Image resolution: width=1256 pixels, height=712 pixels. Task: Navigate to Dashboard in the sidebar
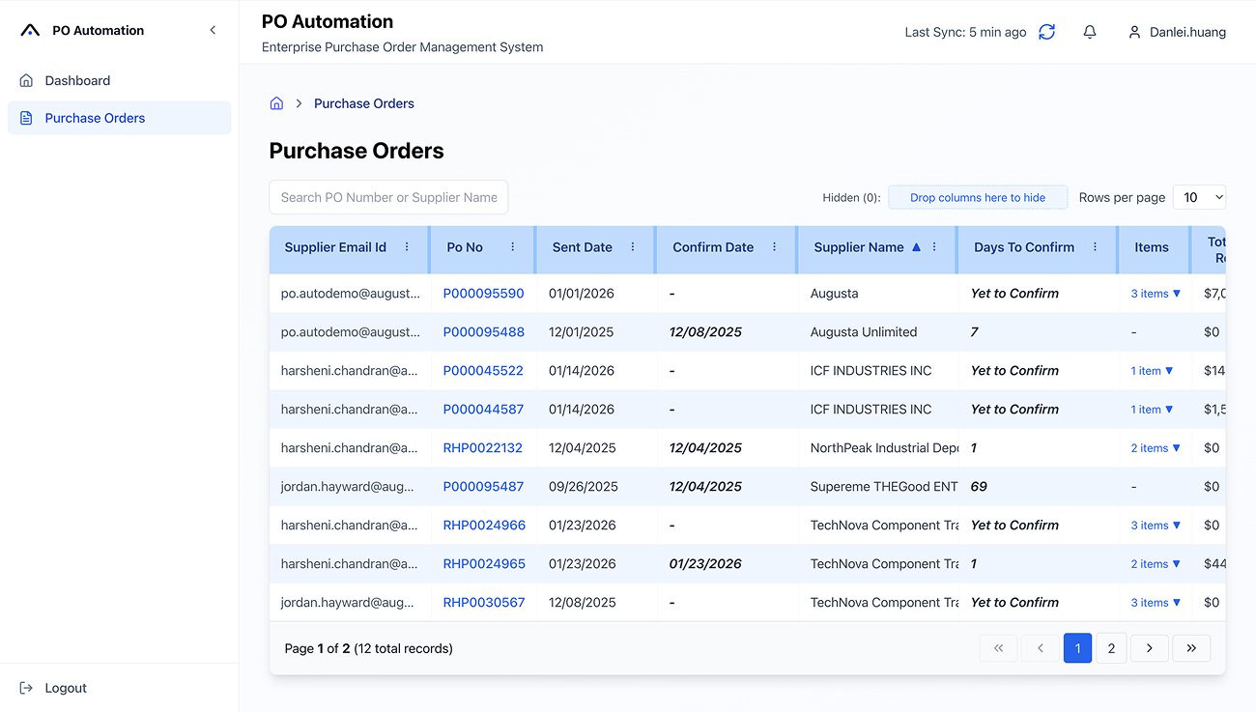[x=77, y=80]
